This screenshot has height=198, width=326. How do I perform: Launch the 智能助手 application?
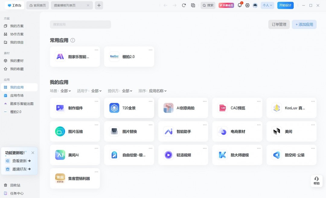click(x=183, y=131)
